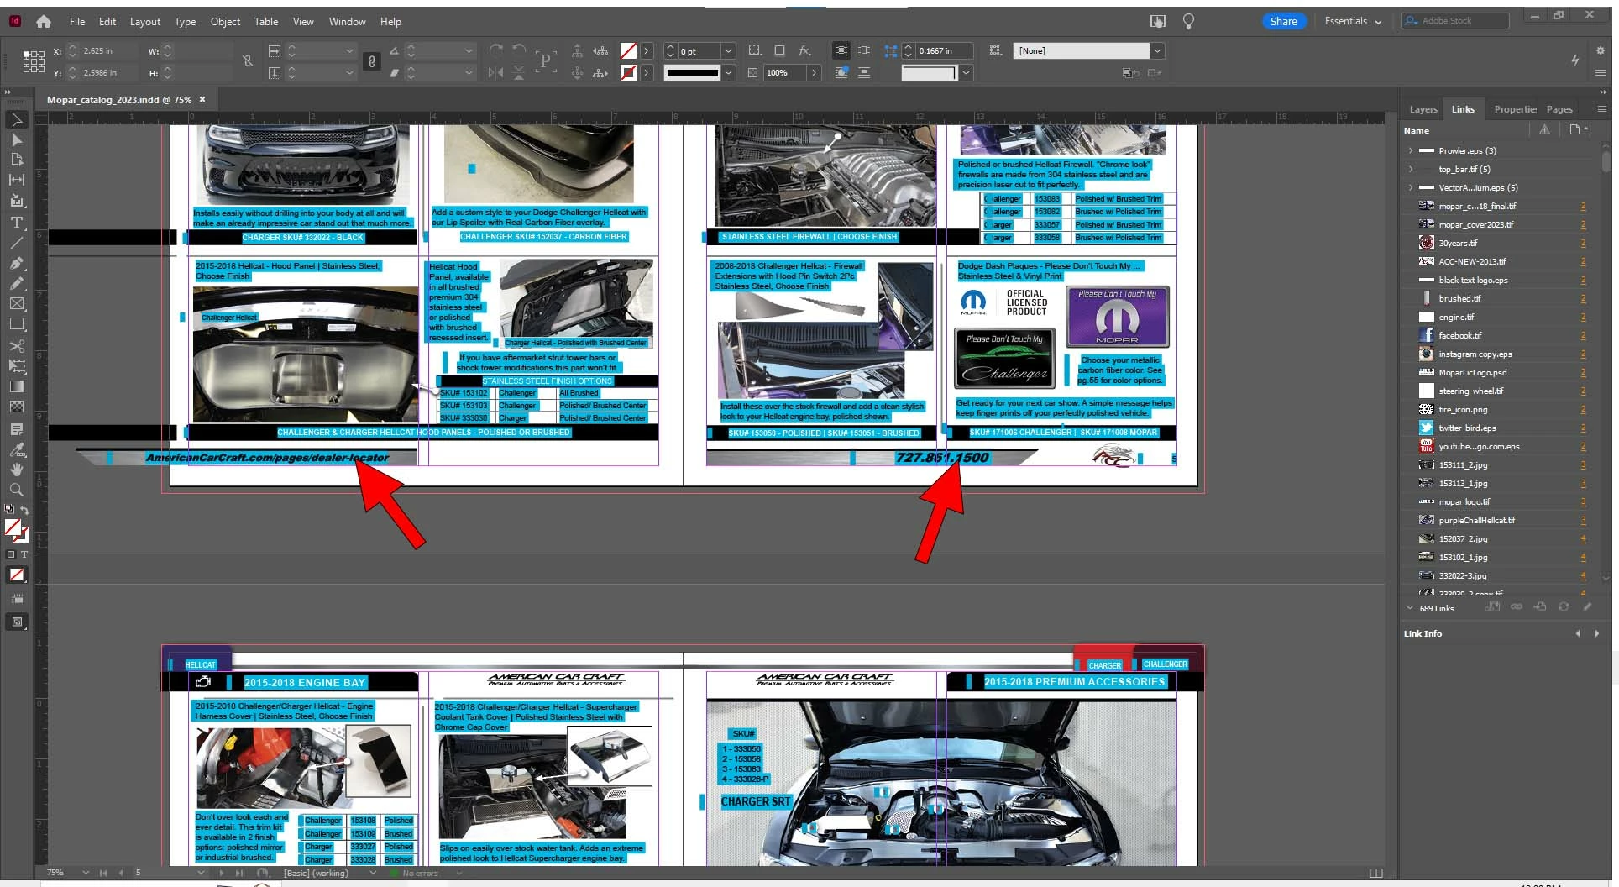The width and height of the screenshot is (1619, 887).
Task: Toggle constrain width and height proportions
Action: [x=248, y=61]
